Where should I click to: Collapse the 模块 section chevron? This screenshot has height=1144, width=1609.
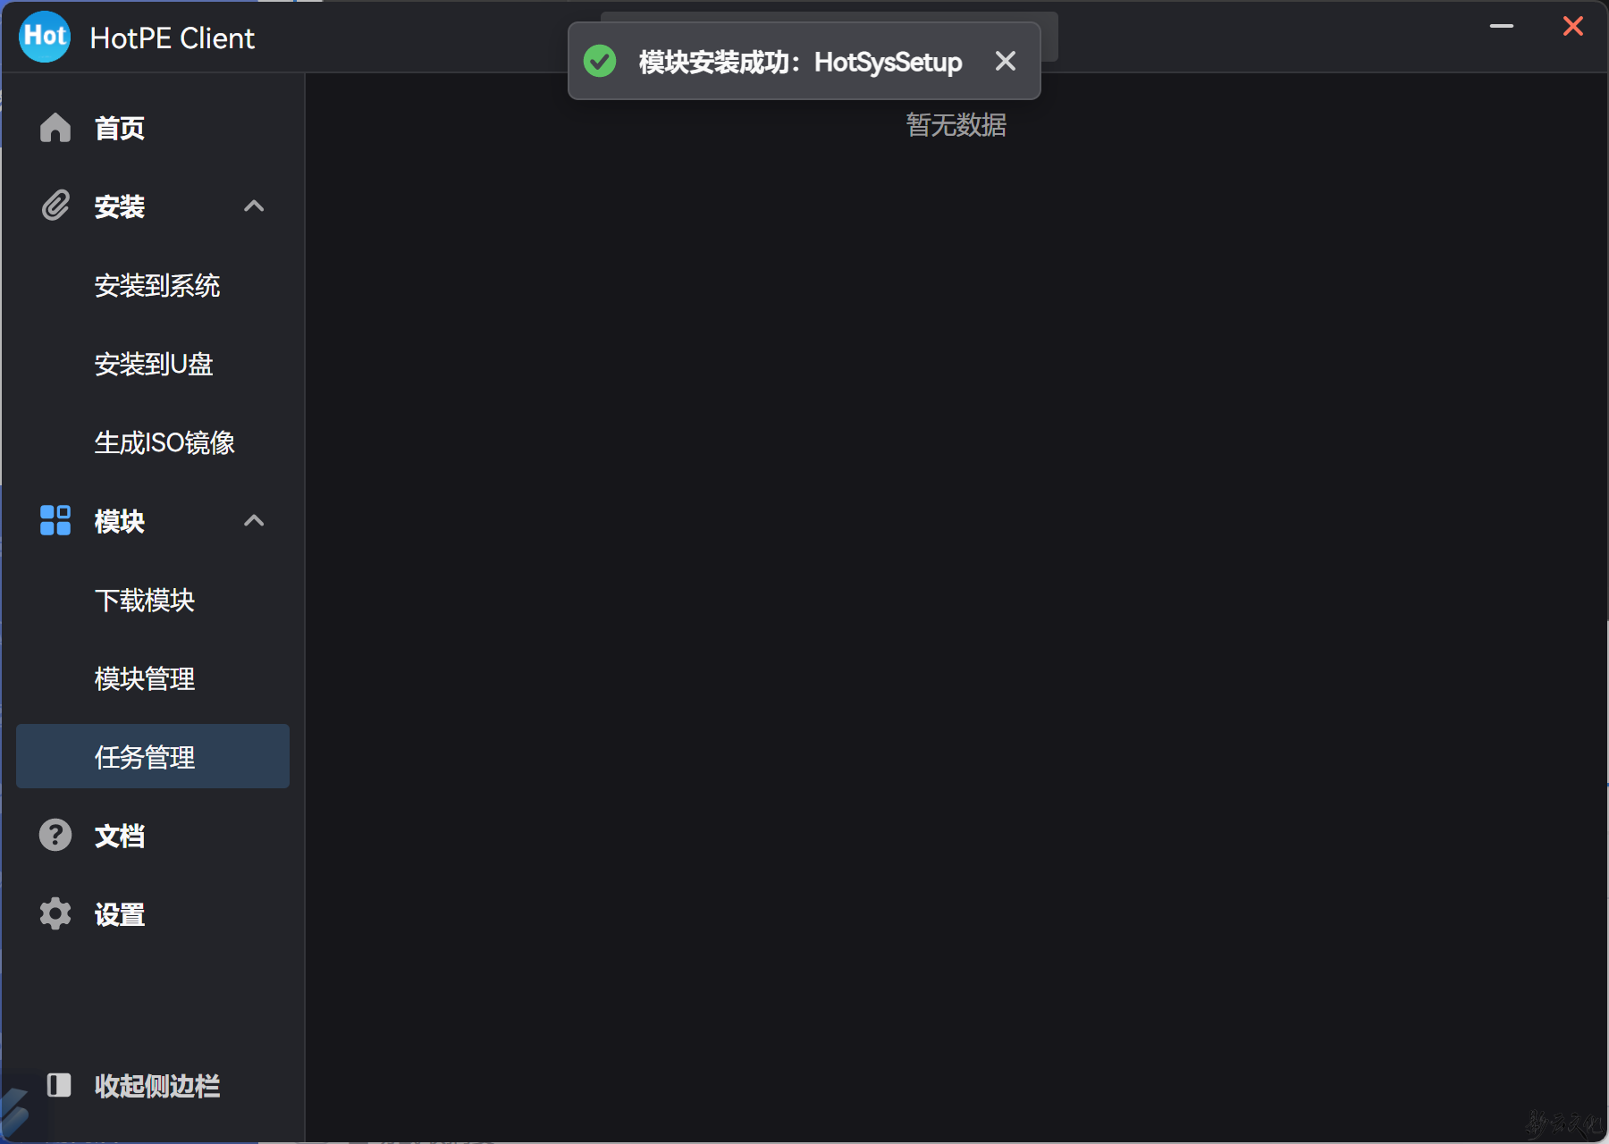coord(254,520)
